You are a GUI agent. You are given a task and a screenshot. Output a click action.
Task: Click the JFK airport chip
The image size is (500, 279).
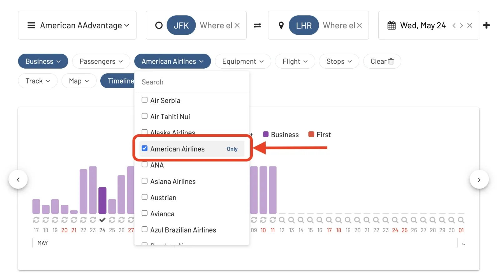point(181,25)
